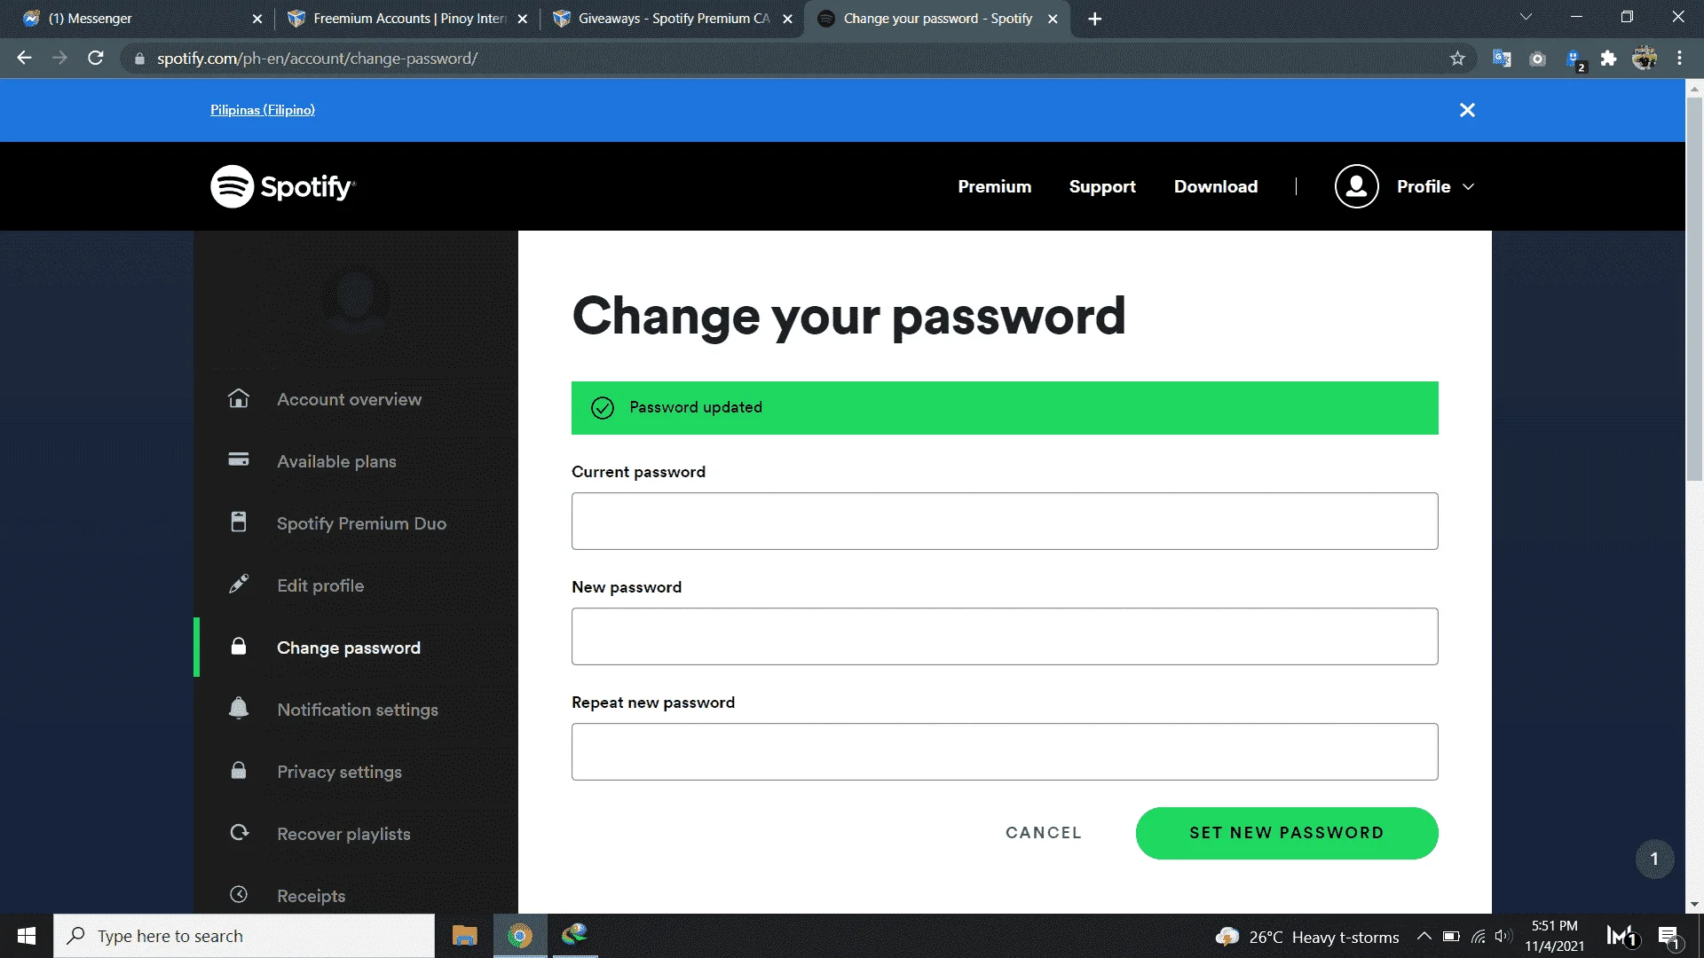Focus the New password field

[1005, 636]
